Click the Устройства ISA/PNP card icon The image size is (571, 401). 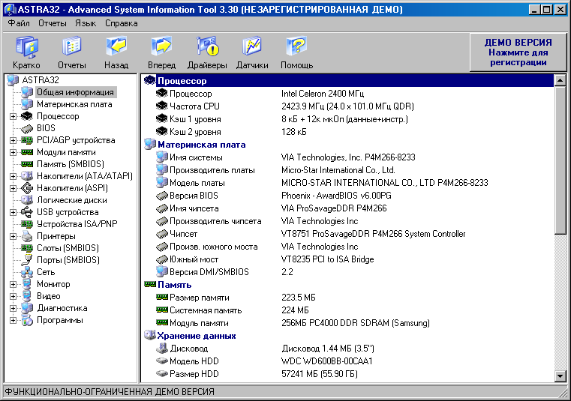point(27,224)
